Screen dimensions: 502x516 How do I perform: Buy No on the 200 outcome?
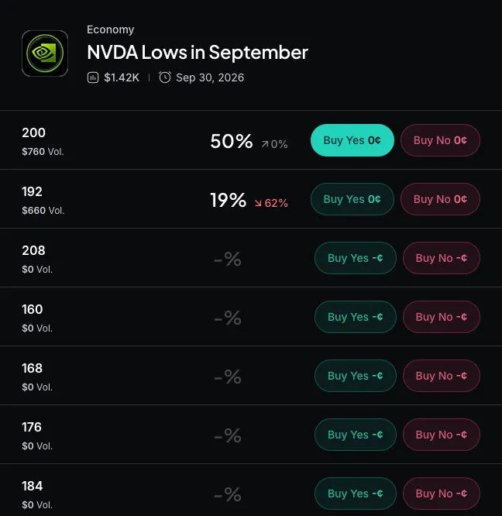point(440,140)
